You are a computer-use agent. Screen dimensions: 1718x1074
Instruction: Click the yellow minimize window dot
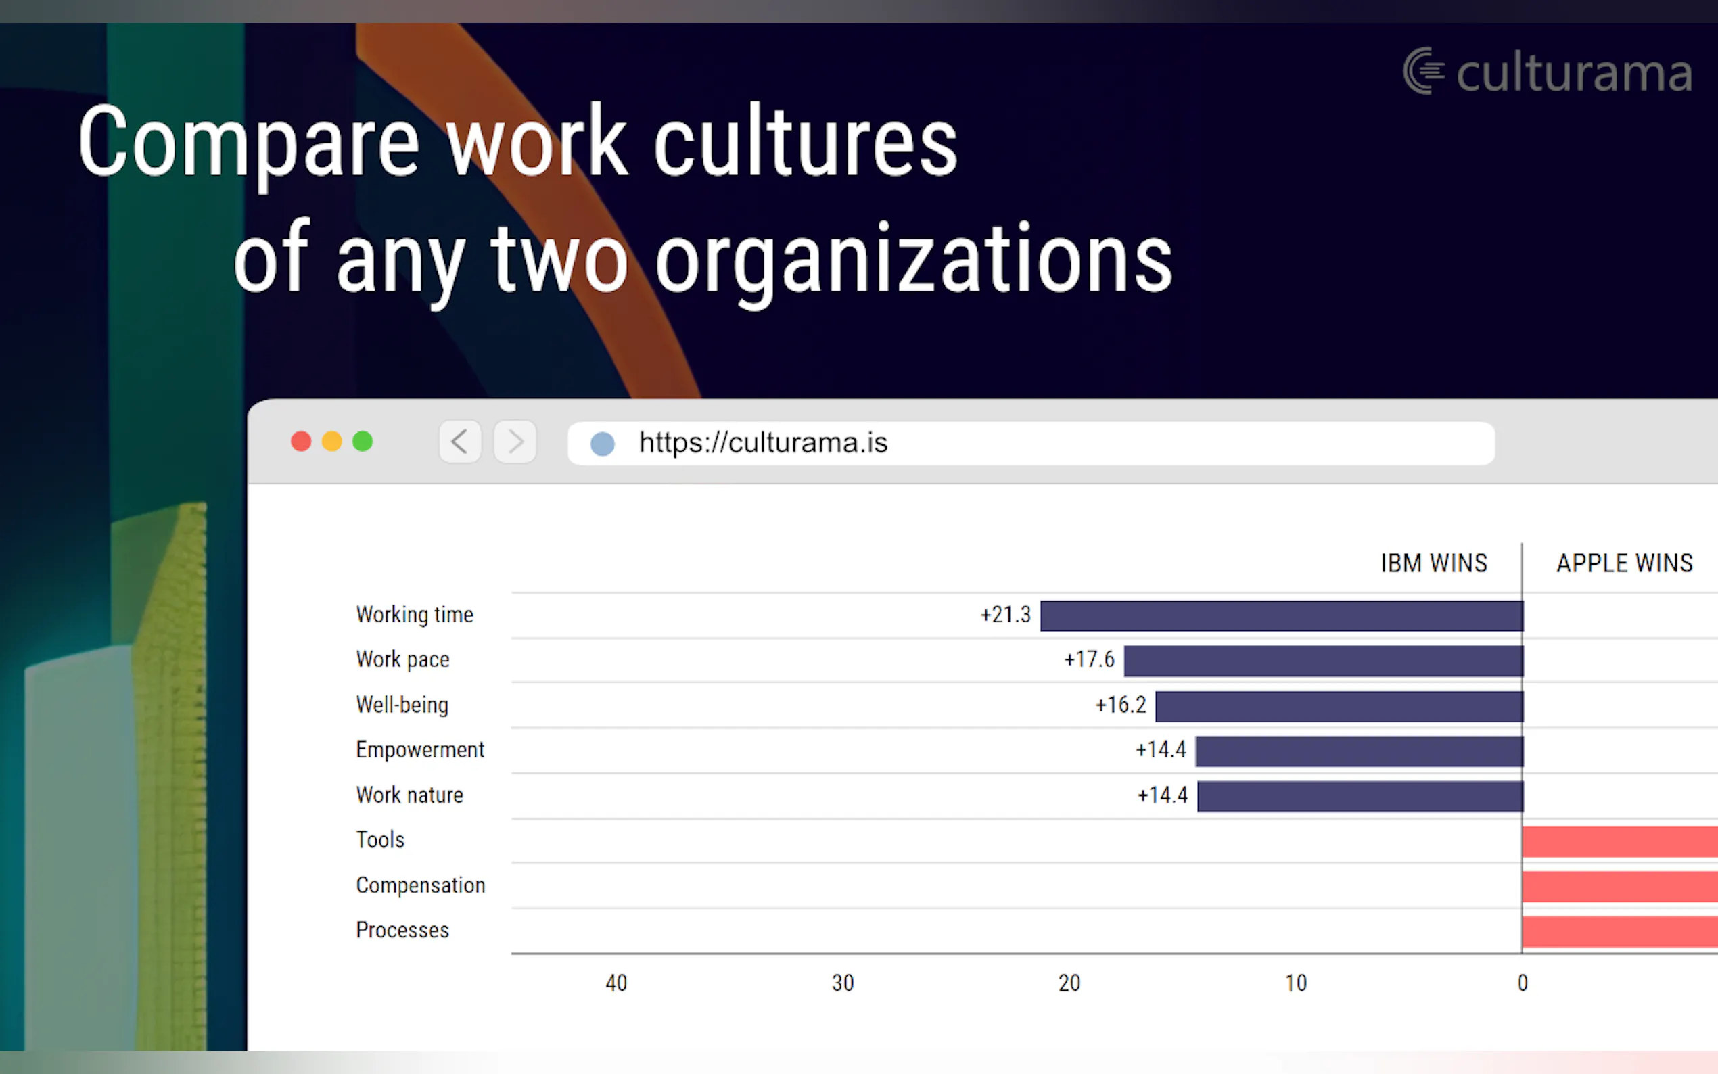331,442
